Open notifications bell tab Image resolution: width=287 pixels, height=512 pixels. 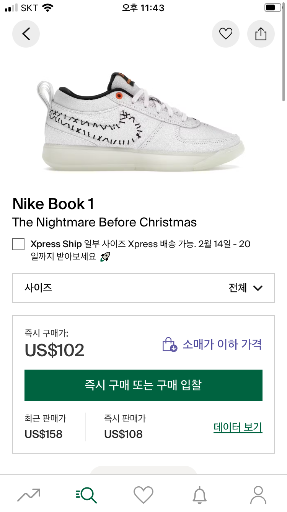pos(199,495)
